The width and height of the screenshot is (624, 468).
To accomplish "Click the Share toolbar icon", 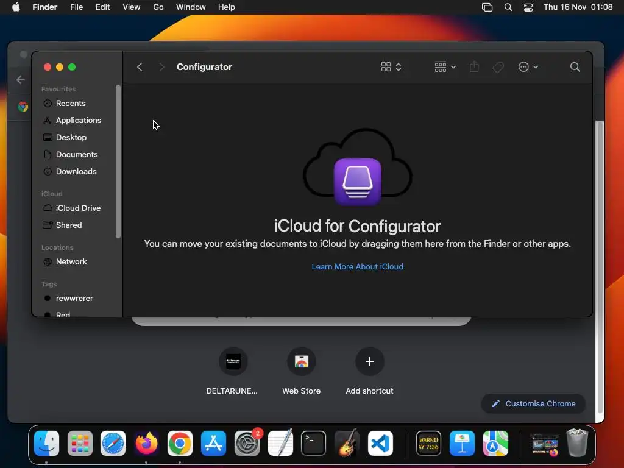I will tap(474, 67).
